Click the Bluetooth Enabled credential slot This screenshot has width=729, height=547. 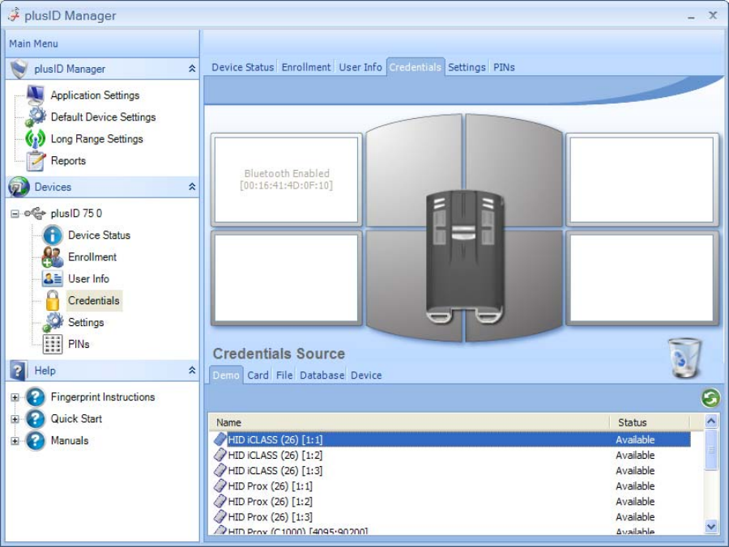(287, 180)
